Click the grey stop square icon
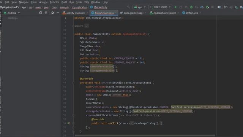243x137 pixels. click(213, 7)
